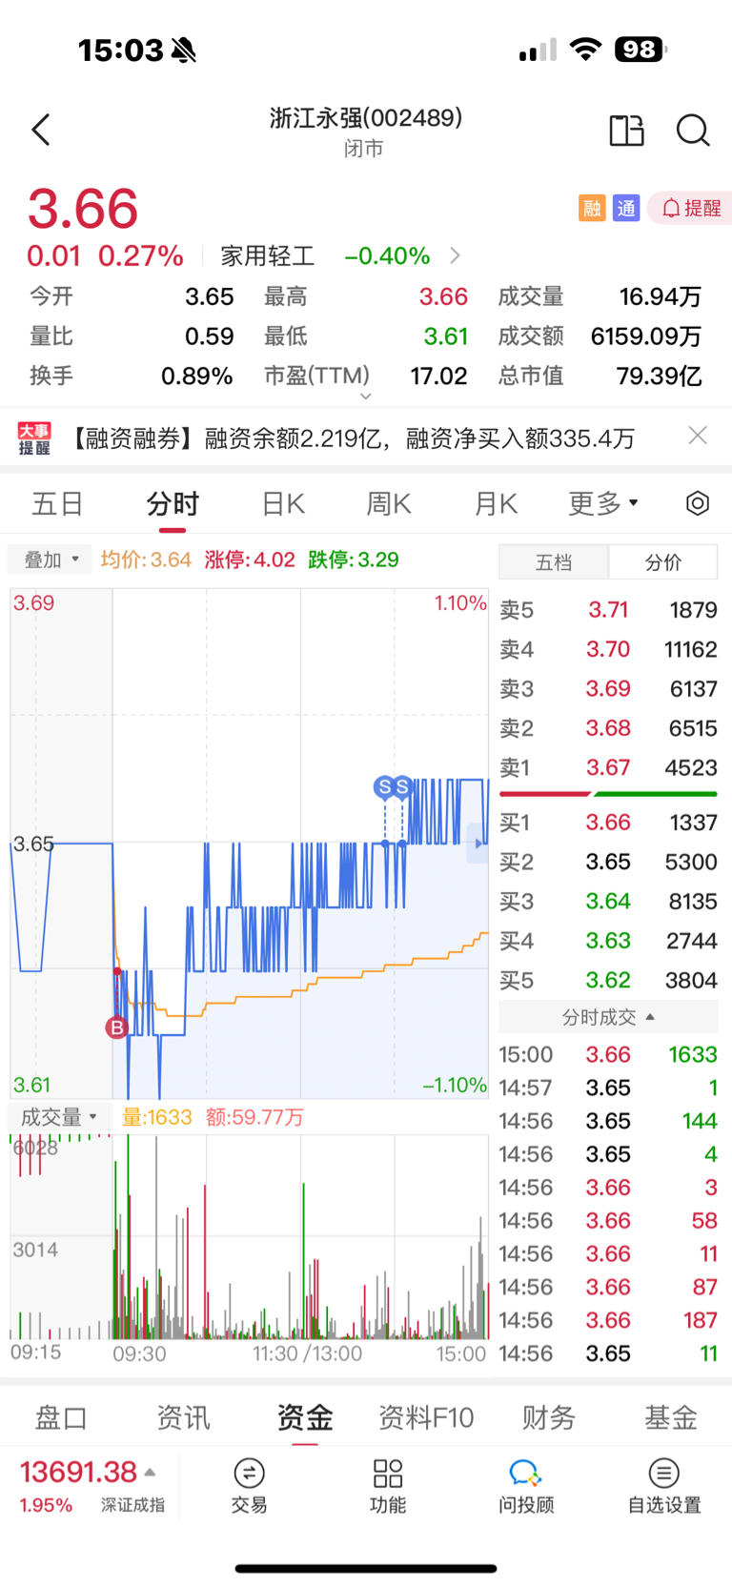Open the 资料F10 tab

coord(426,1418)
